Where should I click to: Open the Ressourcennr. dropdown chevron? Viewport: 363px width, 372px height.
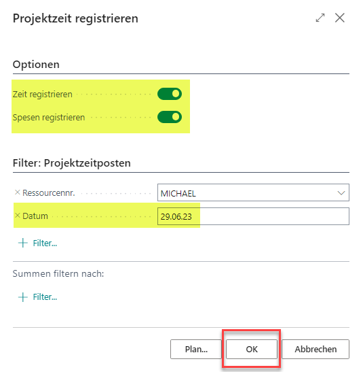point(341,193)
